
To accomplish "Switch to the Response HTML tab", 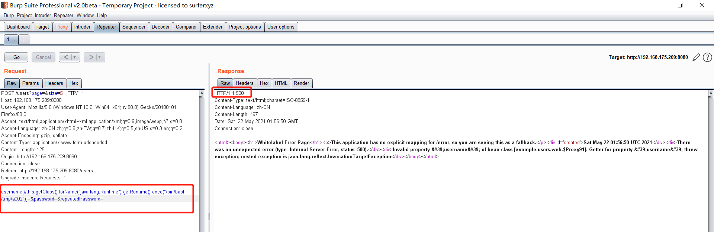I will (281, 83).
